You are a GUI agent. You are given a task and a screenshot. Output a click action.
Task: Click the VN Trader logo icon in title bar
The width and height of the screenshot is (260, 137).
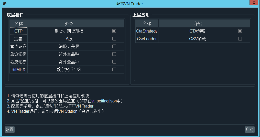[4, 4]
